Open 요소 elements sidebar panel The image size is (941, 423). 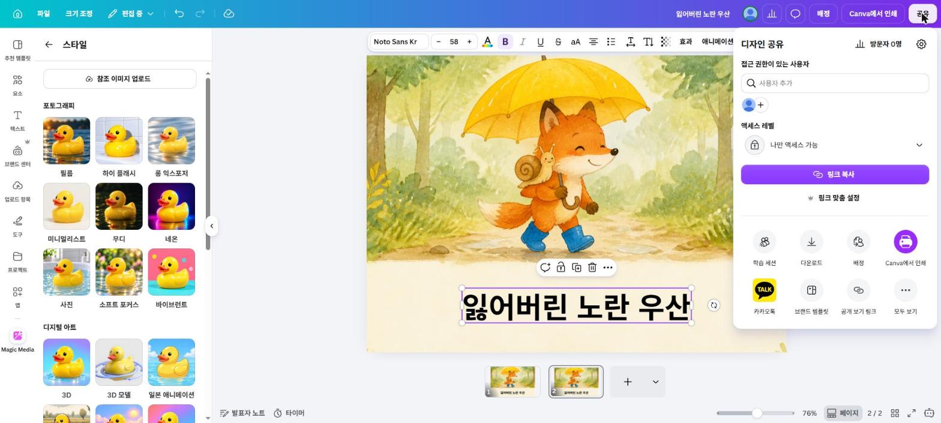17,85
